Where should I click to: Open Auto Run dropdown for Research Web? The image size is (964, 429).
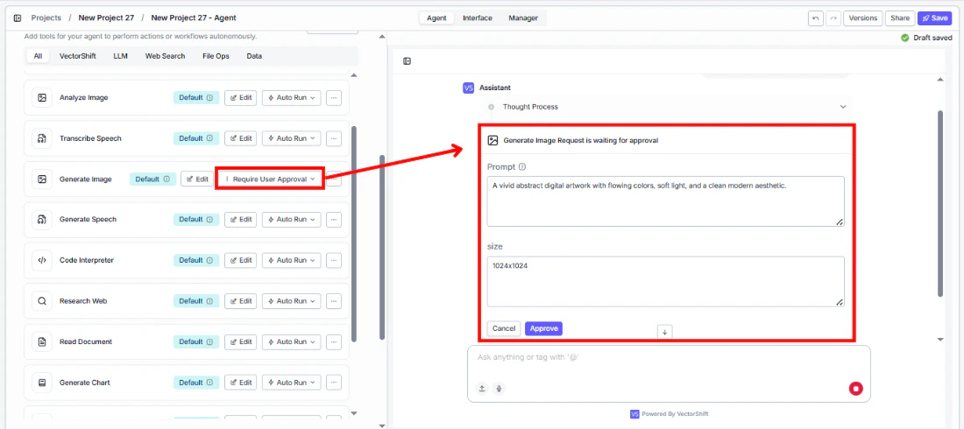(292, 301)
